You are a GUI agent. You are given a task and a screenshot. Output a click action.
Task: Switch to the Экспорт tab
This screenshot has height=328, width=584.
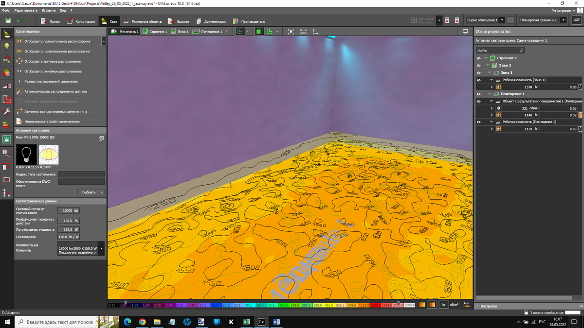(179, 21)
